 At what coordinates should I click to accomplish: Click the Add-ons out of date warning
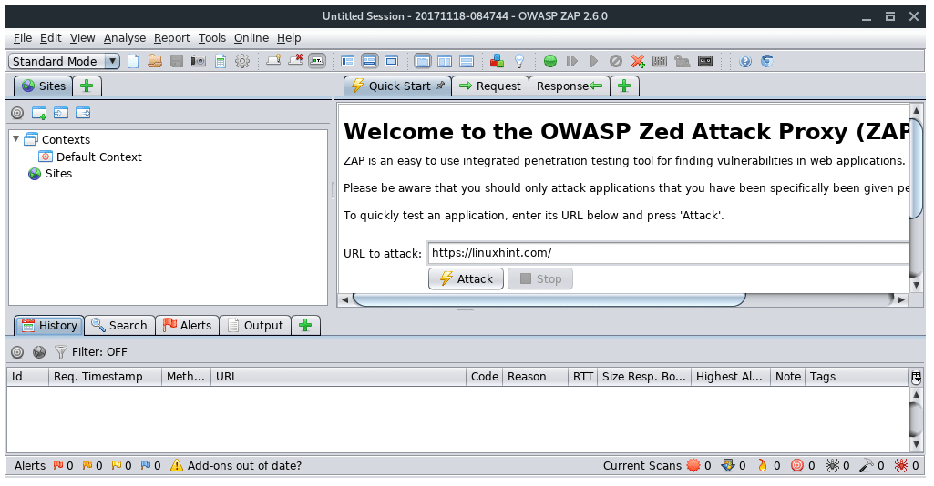click(236, 466)
